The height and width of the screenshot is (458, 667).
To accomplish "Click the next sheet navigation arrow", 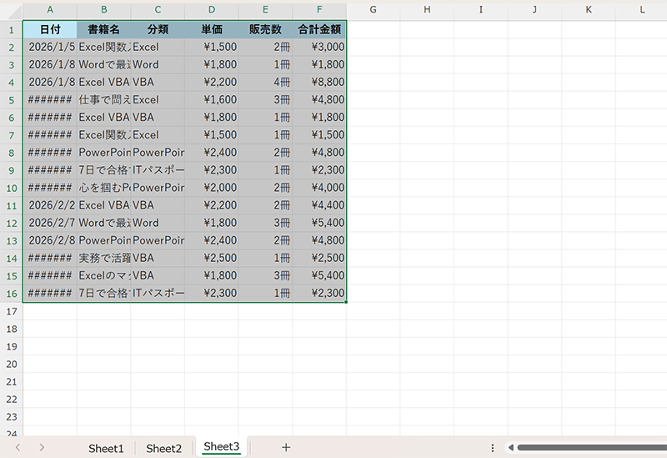I will [42, 448].
